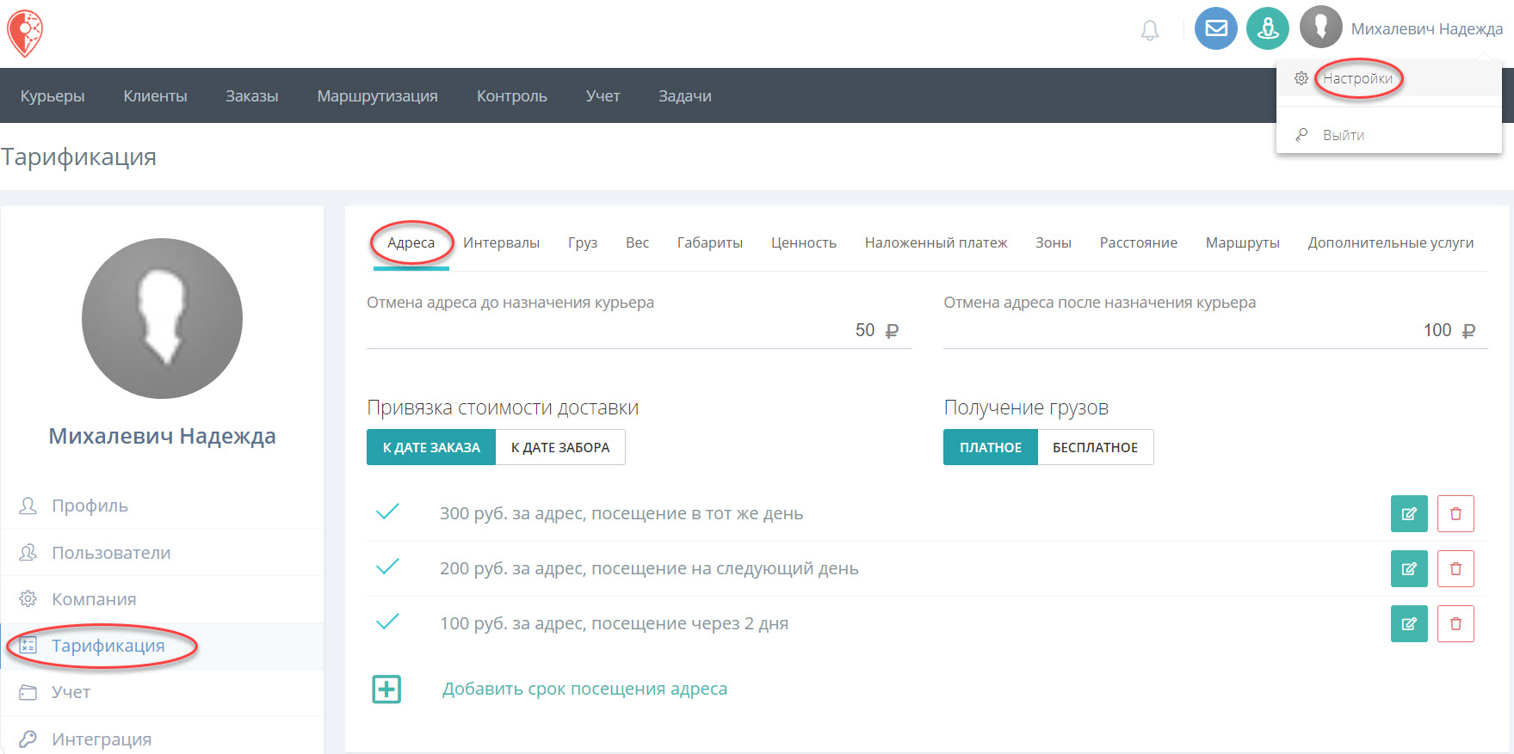Switch to Вес tab
1514x754 pixels.
[637, 242]
